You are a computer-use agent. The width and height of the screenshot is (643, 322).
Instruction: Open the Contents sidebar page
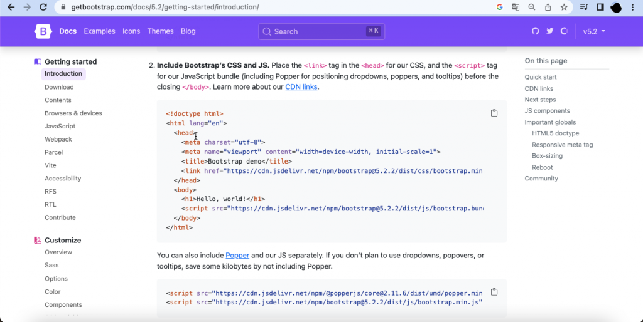point(58,100)
